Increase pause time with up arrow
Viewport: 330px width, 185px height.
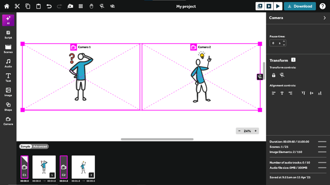(x=284, y=41)
